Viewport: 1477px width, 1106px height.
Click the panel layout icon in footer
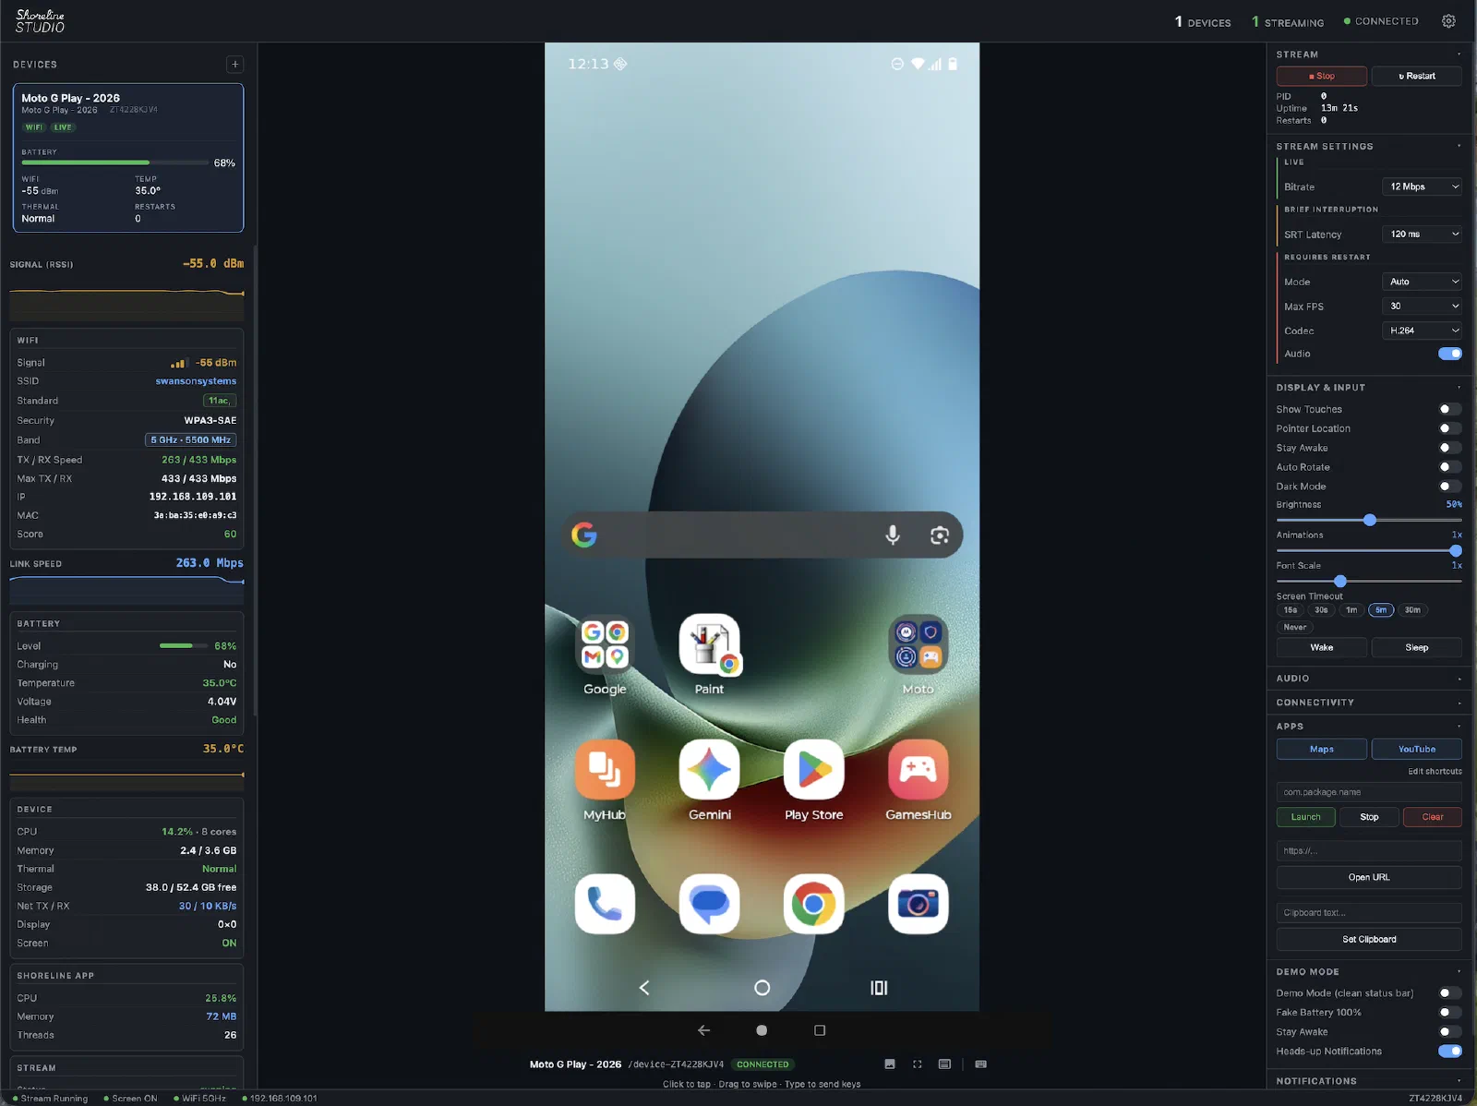[944, 1064]
